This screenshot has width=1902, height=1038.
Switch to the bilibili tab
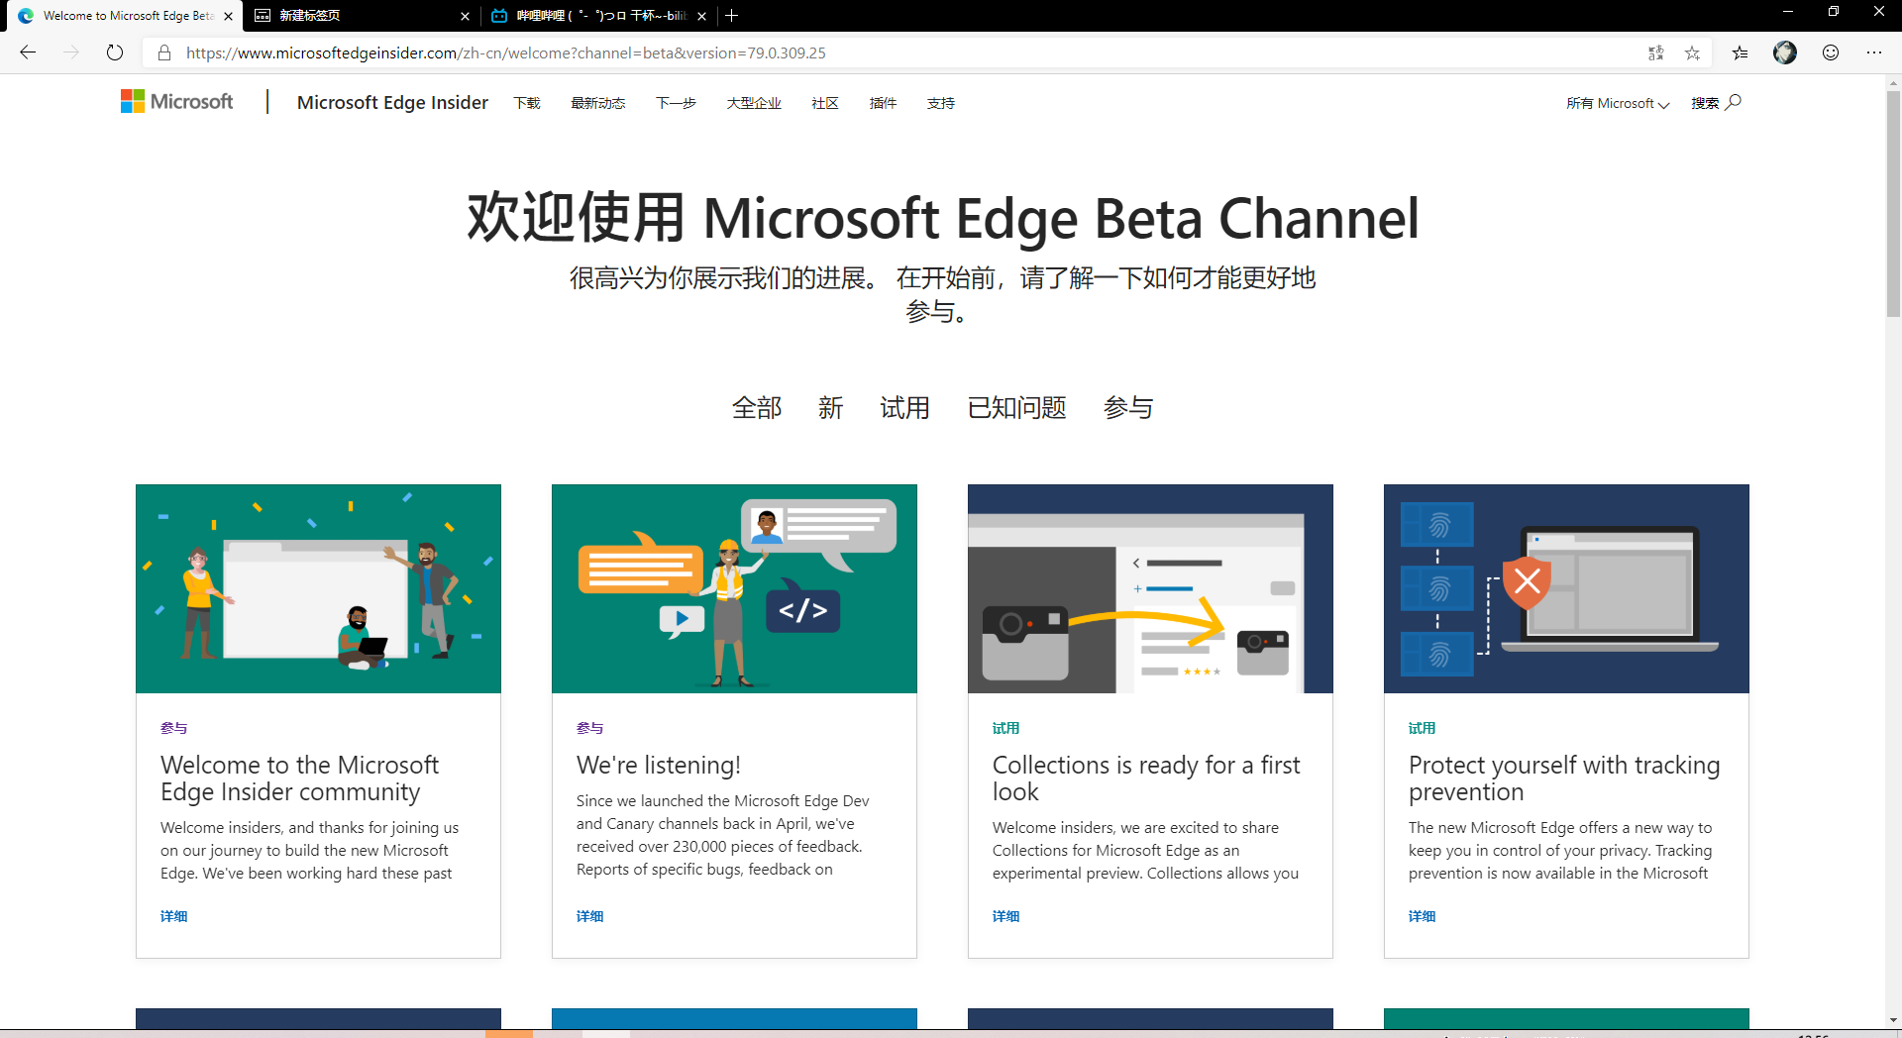[x=597, y=16]
